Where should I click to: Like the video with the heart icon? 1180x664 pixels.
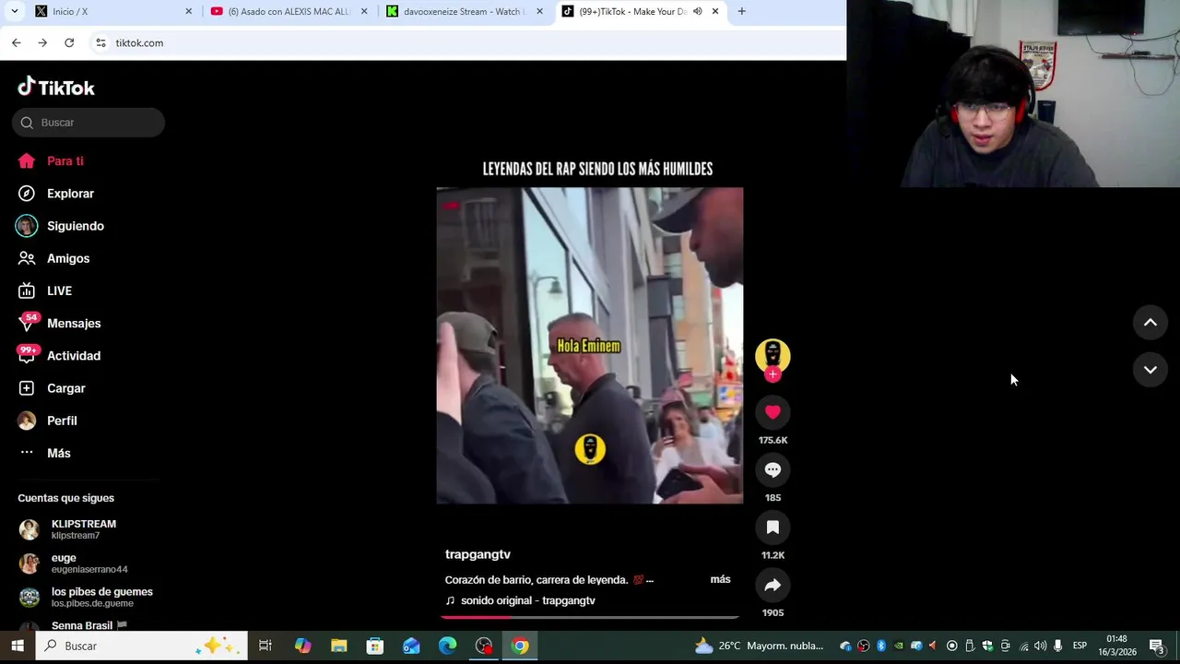point(773,412)
